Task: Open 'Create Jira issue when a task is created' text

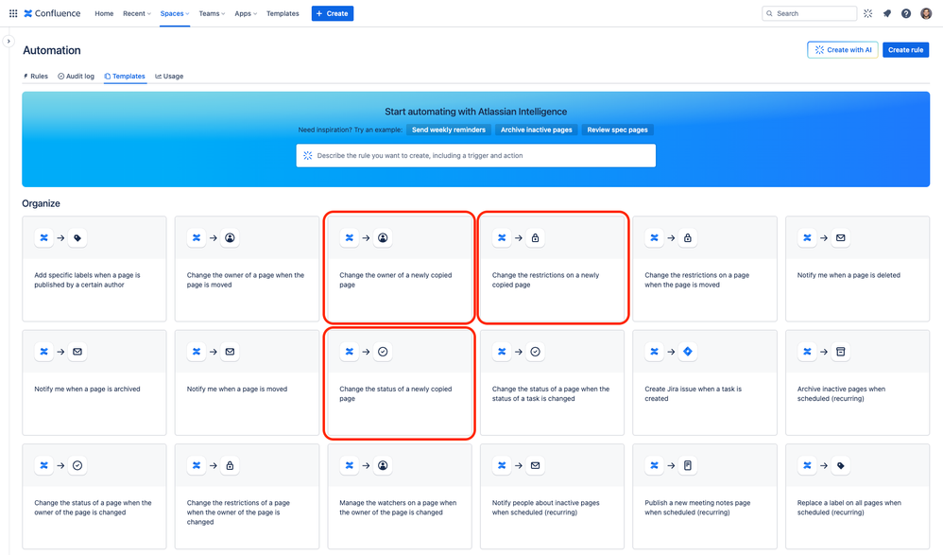Action: 693,393
